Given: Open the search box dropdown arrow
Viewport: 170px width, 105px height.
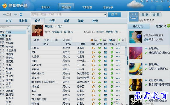Looking at the screenshot, I should tap(105, 15).
